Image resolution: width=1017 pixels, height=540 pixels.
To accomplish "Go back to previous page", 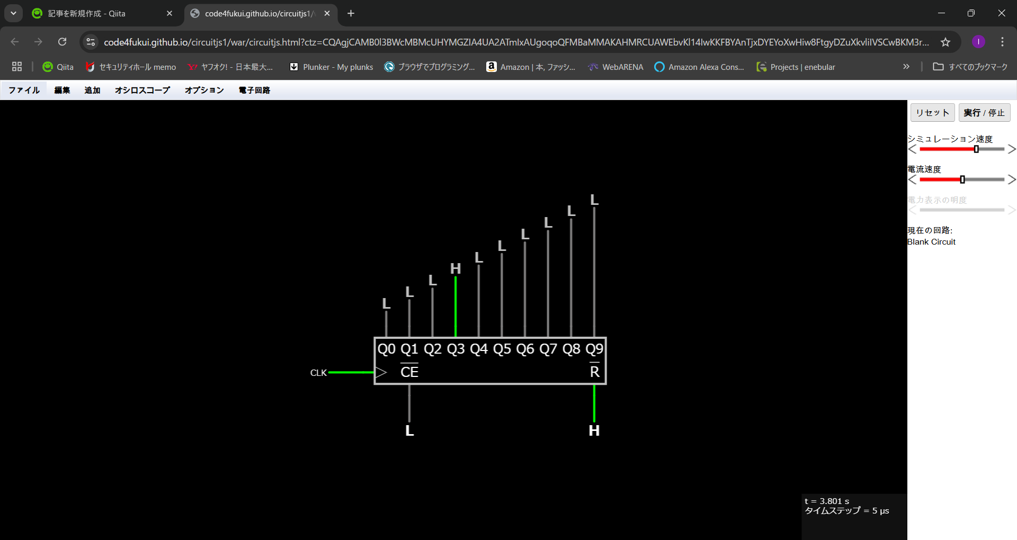I will click(x=15, y=42).
